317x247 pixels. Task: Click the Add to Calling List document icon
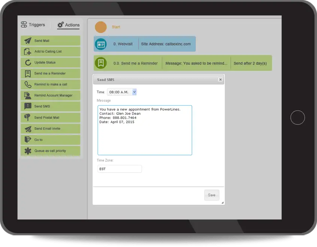pyautogui.click(x=27, y=51)
